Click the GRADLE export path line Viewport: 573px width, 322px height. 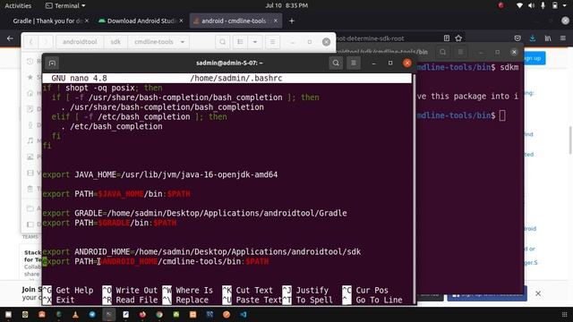(x=195, y=213)
